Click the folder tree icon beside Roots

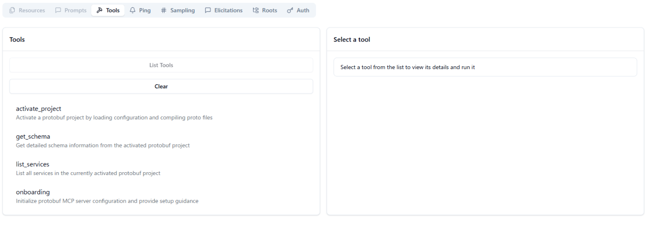(256, 10)
